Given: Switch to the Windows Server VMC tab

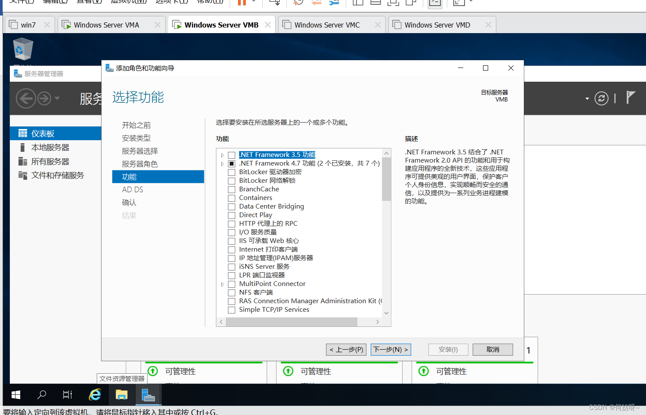Looking at the screenshot, I should (332, 25).
